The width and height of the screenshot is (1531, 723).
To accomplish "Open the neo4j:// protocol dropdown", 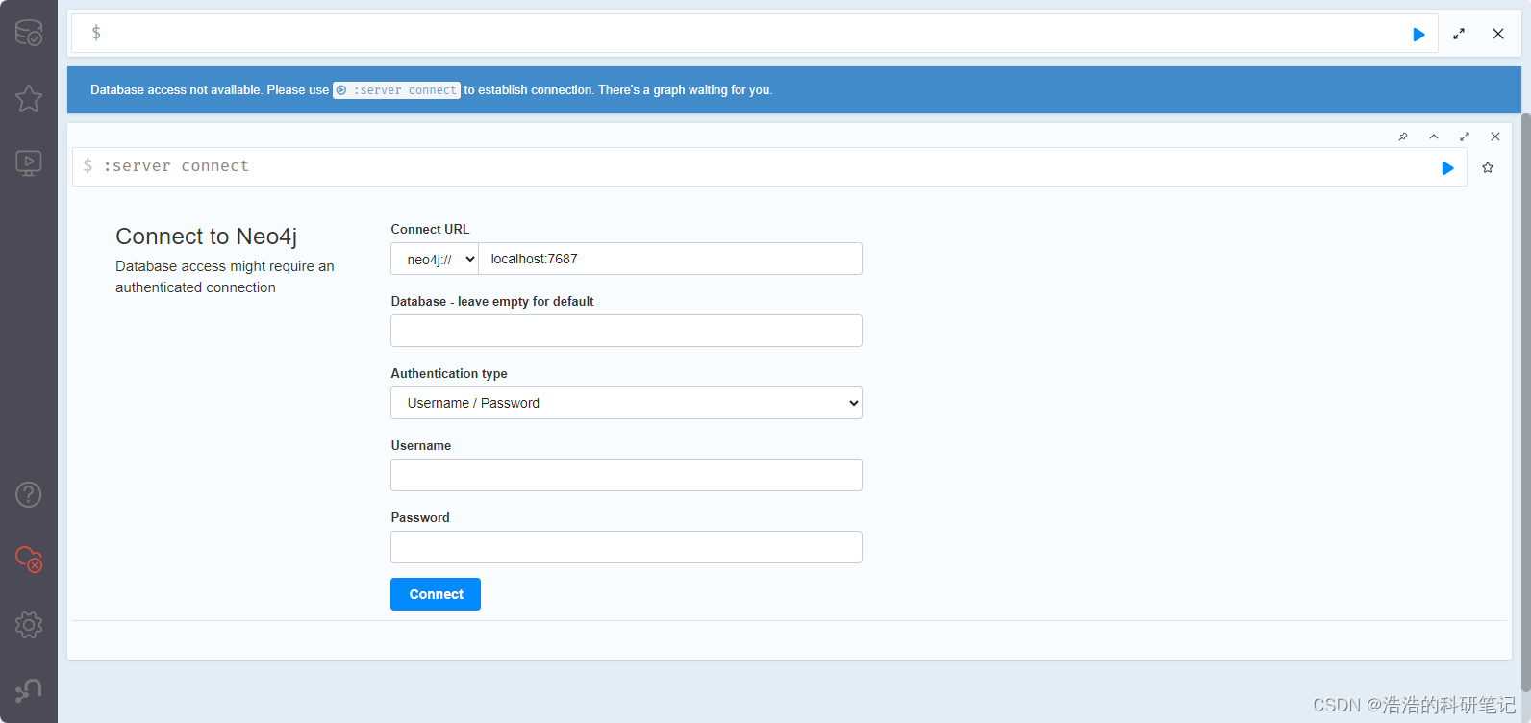I will 435,259.
